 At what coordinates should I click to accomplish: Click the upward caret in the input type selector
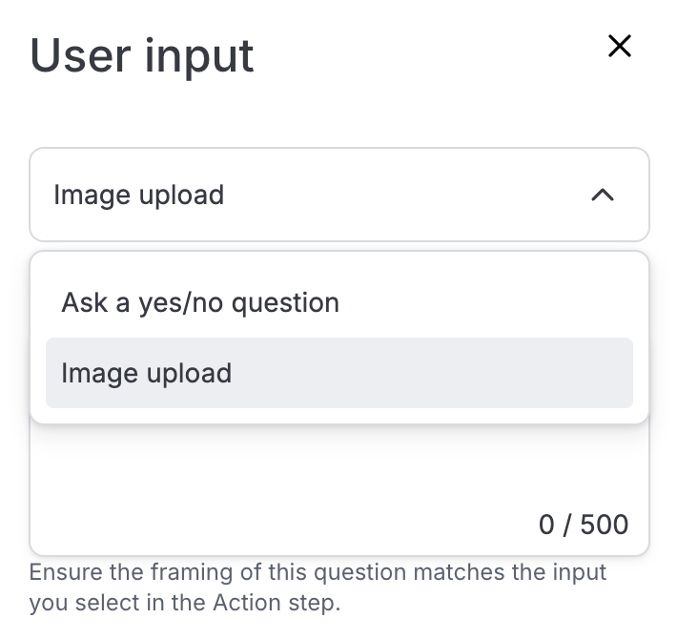coord(602,195)
